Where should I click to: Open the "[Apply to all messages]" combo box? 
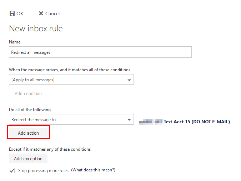click(68, 80)
